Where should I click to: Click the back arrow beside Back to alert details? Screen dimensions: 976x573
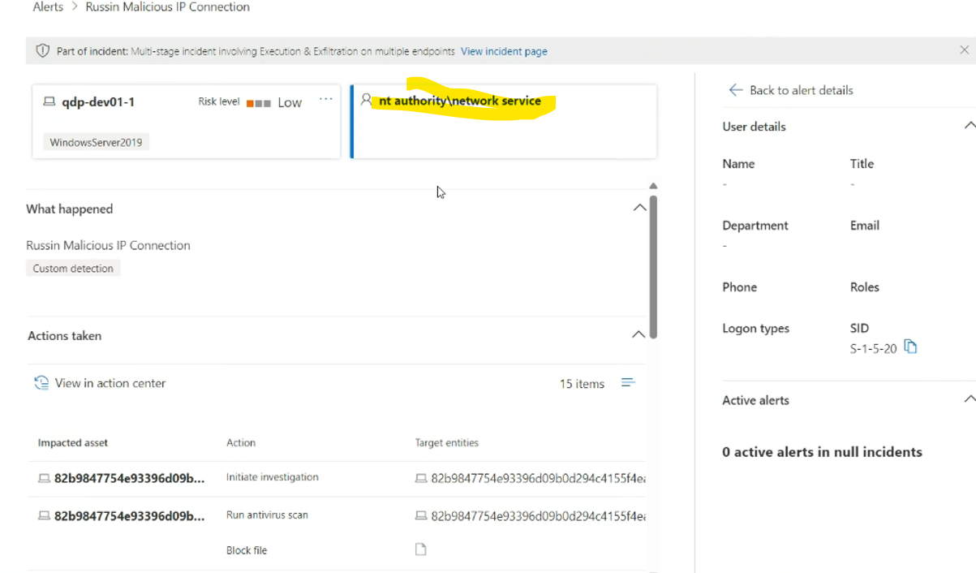pyautogui.click(x=735, y=90)
